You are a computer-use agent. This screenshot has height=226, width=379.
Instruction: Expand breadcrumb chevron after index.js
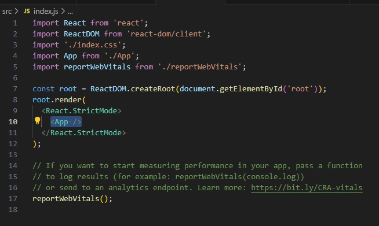[x=63, y=11]
